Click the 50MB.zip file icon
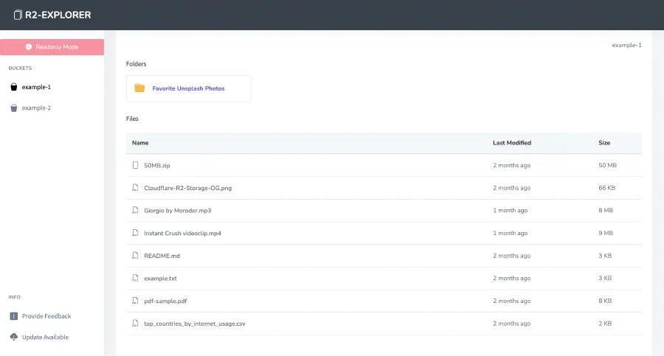Viewport: 664px width, 356px height. pos(135,166)
